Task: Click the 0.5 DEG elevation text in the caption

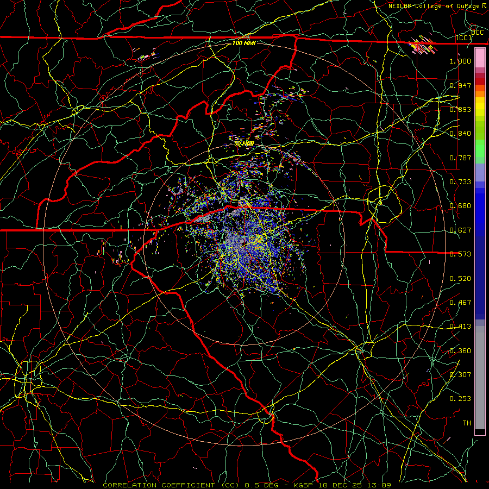Action: click(262, 485)
